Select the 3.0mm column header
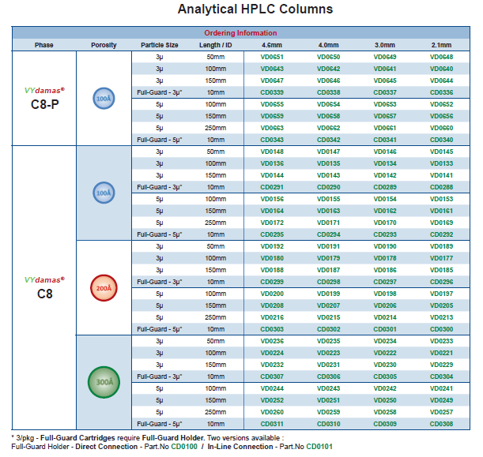Viewport: 483px width, 457px height. [385, 45]
